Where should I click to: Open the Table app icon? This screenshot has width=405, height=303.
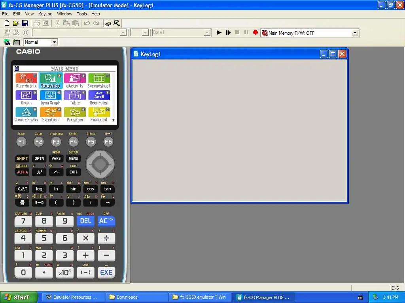tap(75, 98)
